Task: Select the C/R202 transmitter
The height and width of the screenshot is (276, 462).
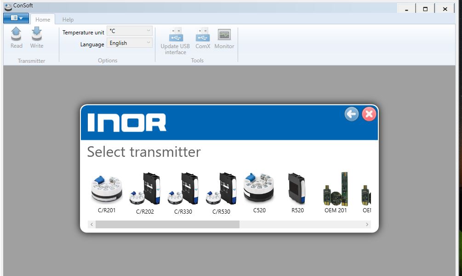Action: (145, 194)
